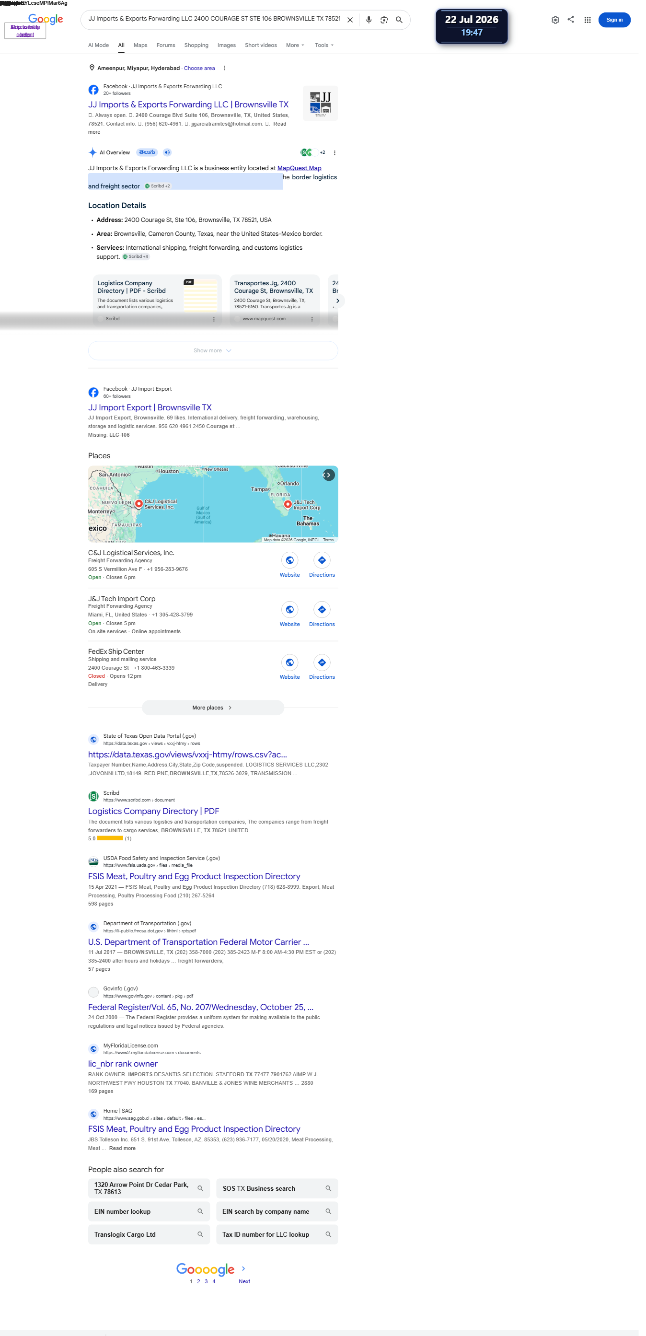Open website for FedEx Ship Center
The image size is (646, 1336).
pyautogui.click(x=290, y=667)
